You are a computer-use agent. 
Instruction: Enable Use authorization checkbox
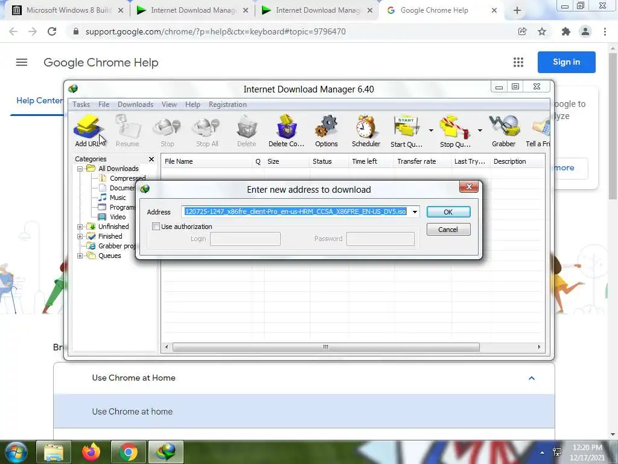156,227
